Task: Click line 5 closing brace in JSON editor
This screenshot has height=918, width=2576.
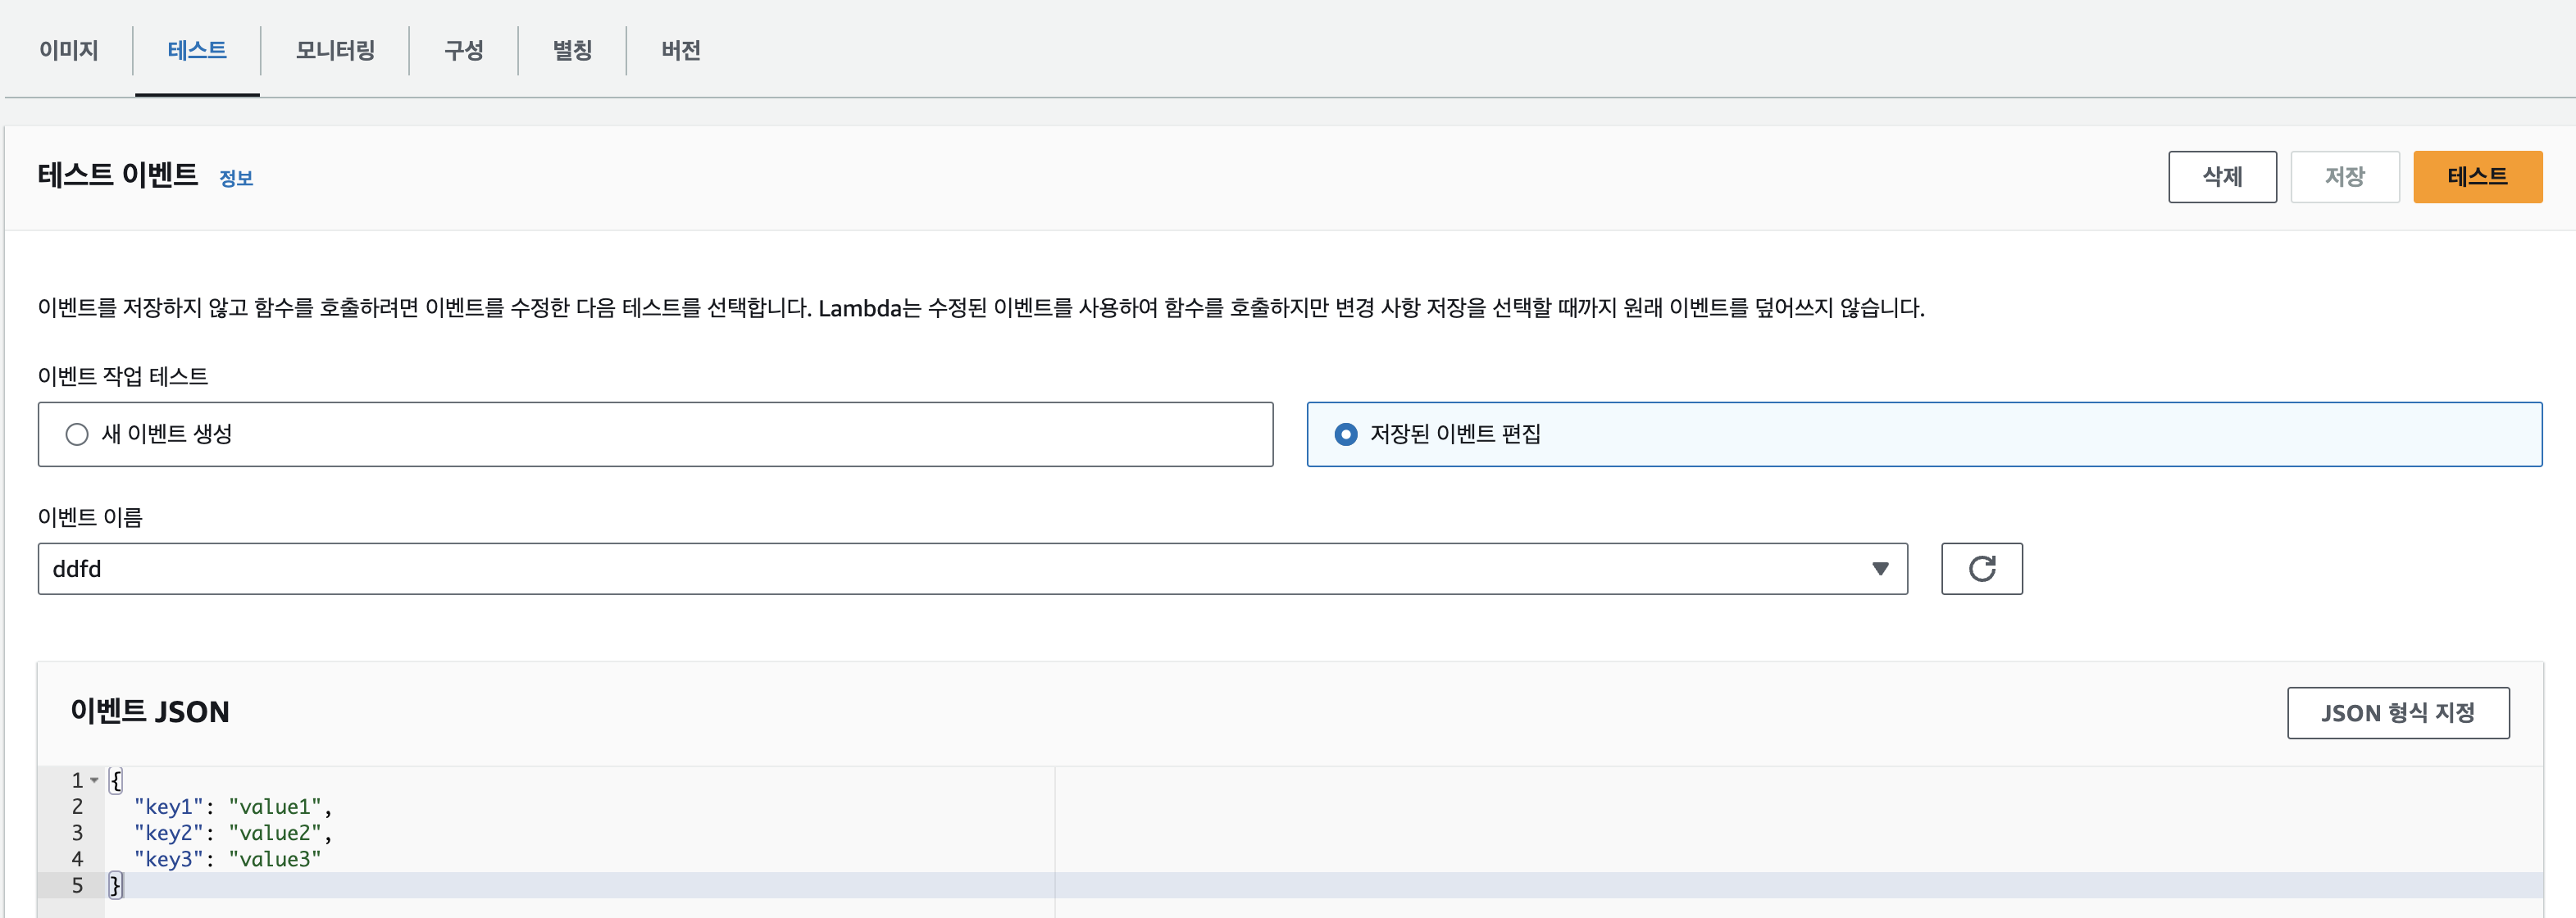Action: [x=115, y=885]
